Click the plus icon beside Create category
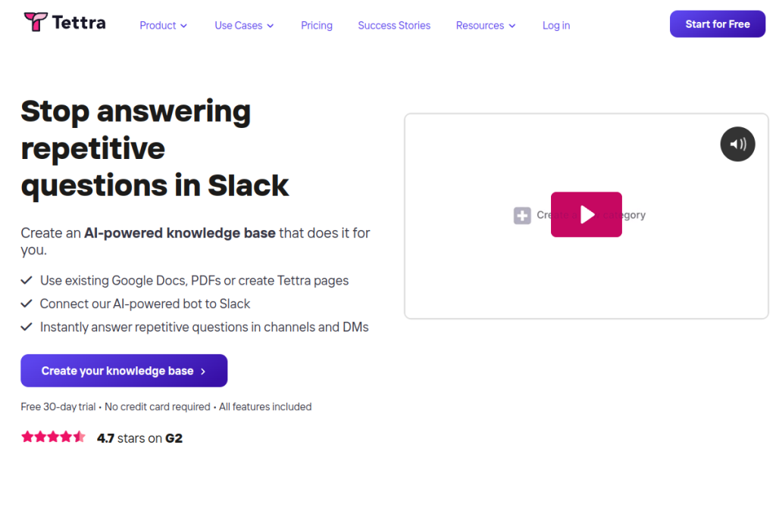The width and height of the screenshot is (776, 517). pos(522,216)
